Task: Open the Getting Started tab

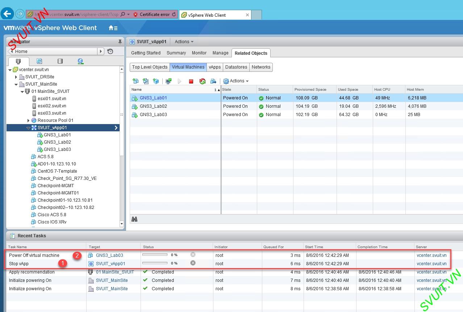Action: coord(146,53)
